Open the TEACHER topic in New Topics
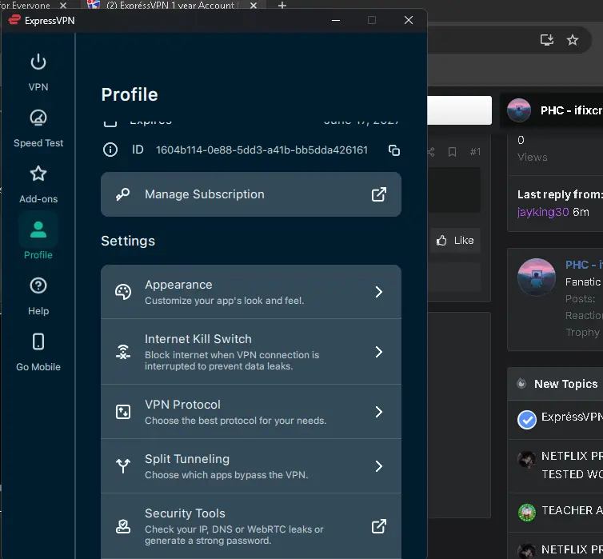 pos(572,510)
